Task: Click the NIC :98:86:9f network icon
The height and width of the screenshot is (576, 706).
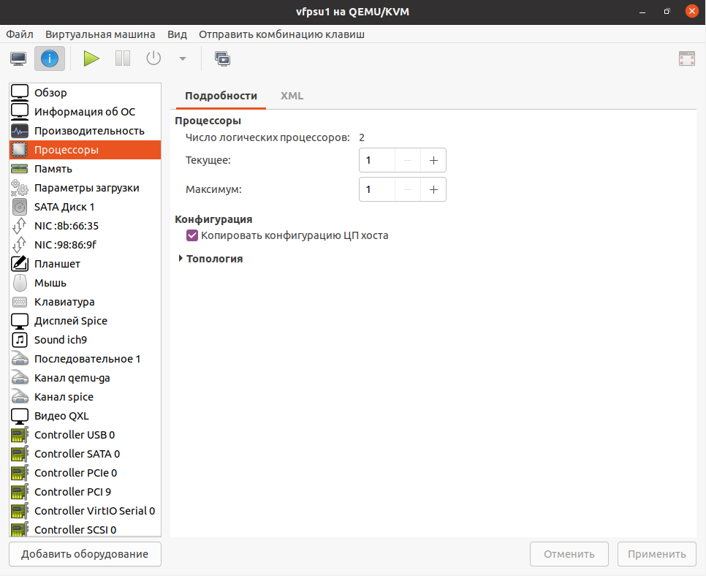Action: tap(20, 245)
